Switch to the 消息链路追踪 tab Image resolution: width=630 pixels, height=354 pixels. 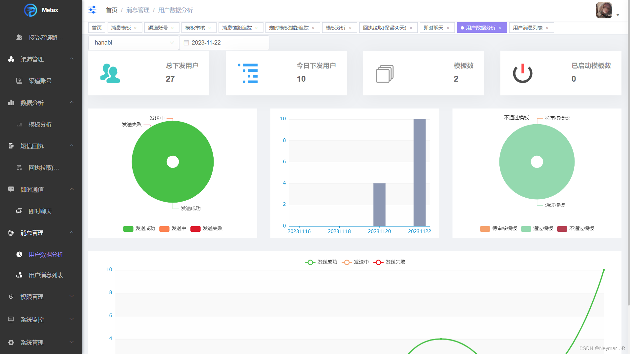237,28
